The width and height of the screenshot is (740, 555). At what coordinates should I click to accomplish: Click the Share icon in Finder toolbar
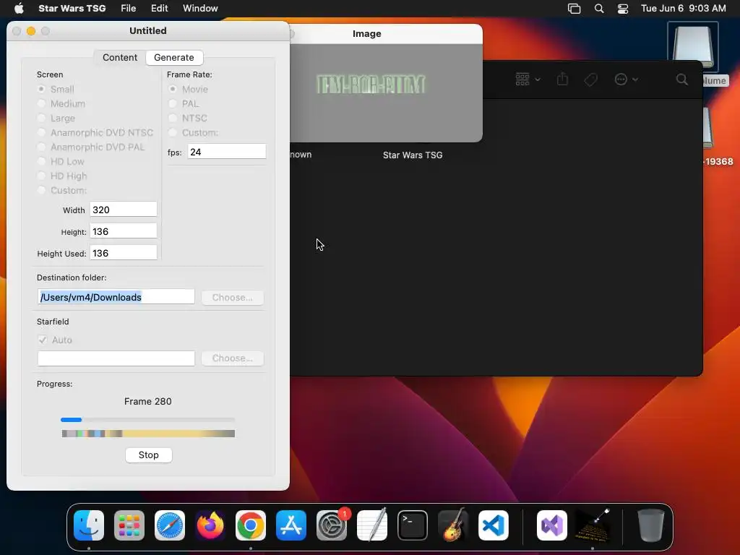click(x=562, y=79)
